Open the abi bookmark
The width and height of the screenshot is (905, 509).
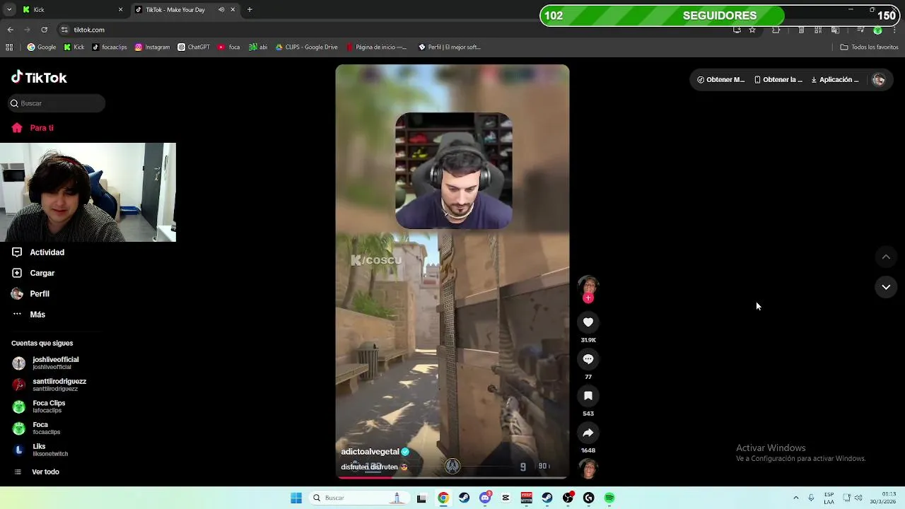pos(258,47)
